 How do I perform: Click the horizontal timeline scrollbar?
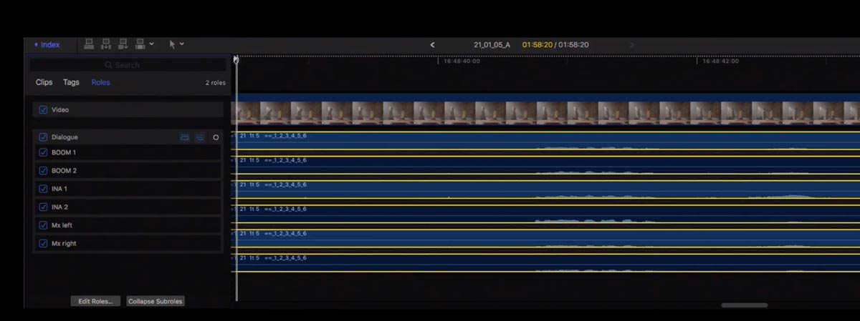point(745,305)
